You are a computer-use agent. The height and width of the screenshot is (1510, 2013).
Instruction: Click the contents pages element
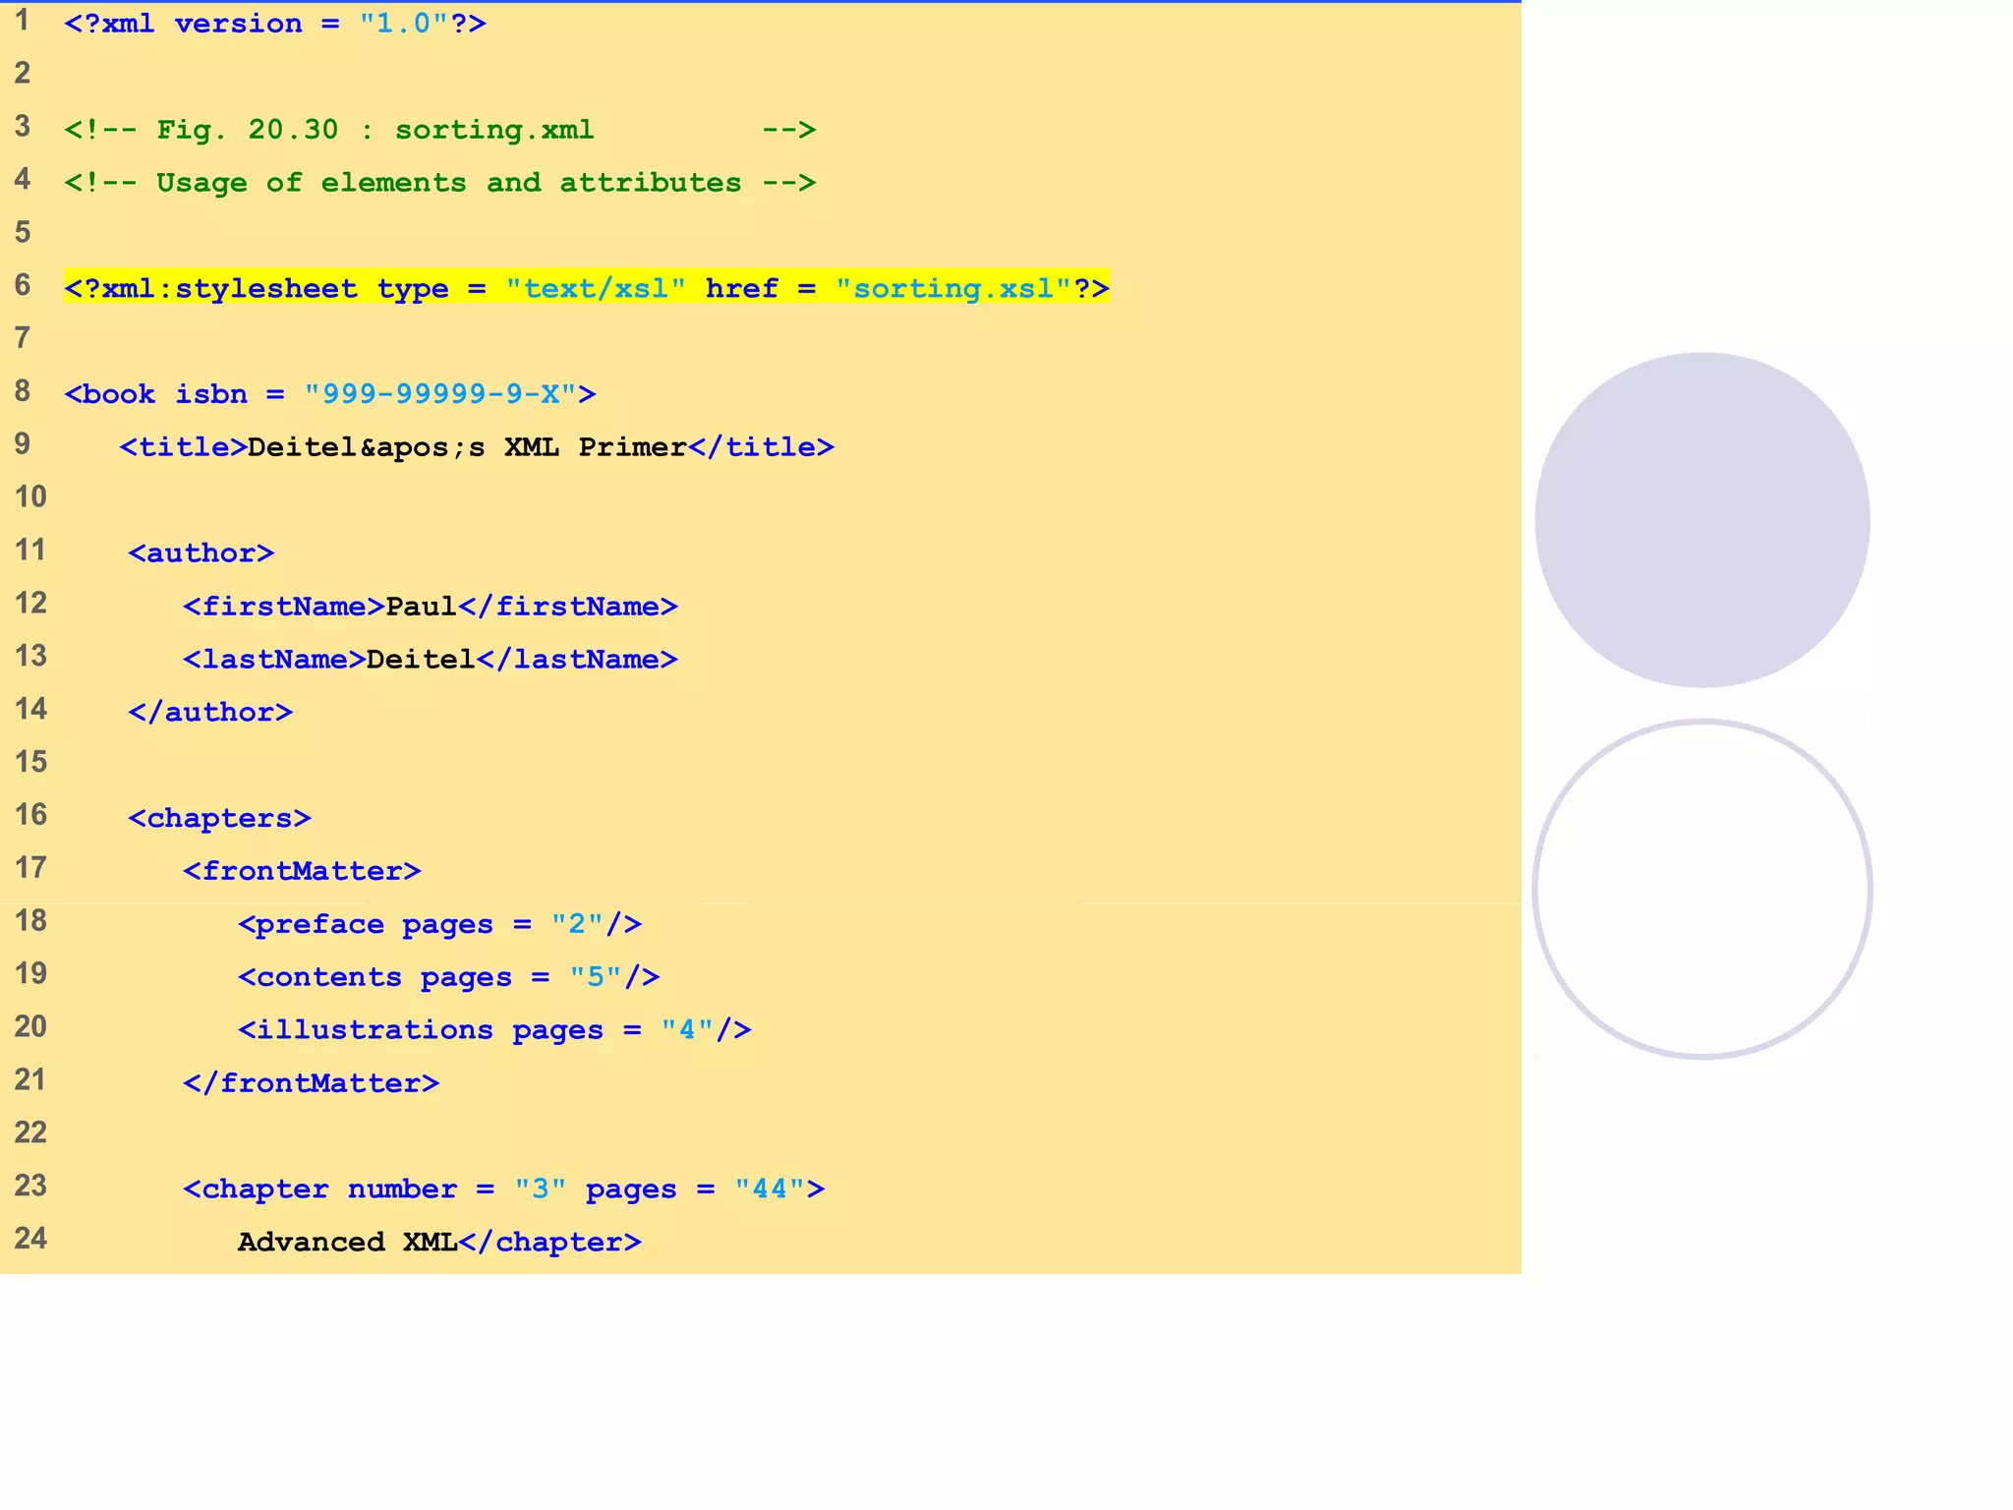click(x=449, y=978)
